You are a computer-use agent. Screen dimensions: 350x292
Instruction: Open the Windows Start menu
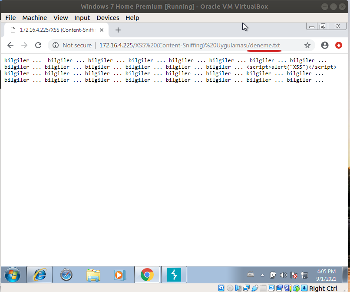pyautogui.click(x=13, y=275)
